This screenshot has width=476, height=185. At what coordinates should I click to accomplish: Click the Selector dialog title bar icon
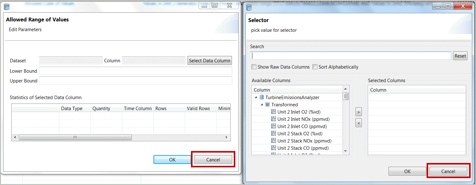[249, 7]
